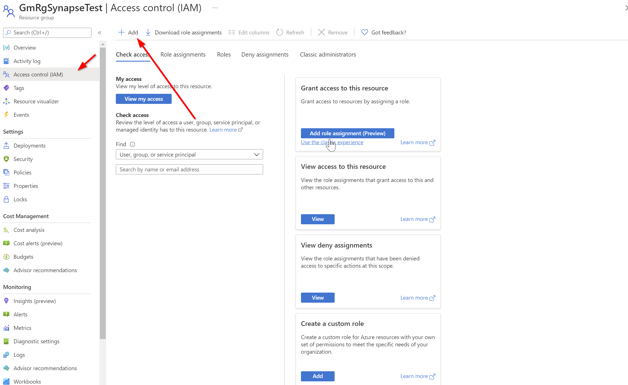Open Security settings

pyautogui.click(x=50, y=159)
